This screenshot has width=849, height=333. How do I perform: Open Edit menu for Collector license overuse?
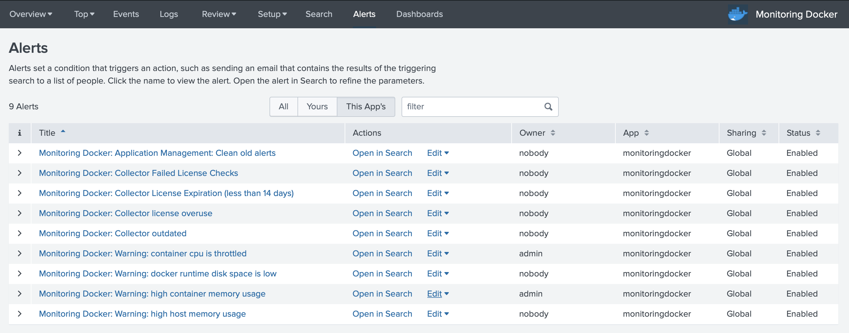pos(438,213)
